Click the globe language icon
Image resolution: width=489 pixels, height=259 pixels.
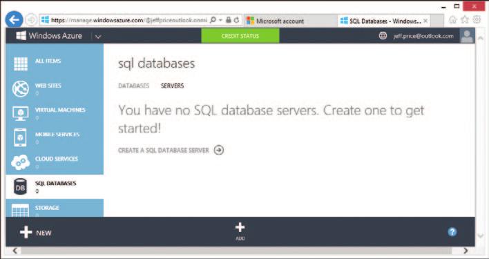coord(383,36)
